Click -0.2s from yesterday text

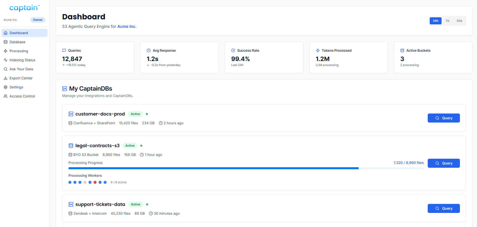click(x=166, y=65)
